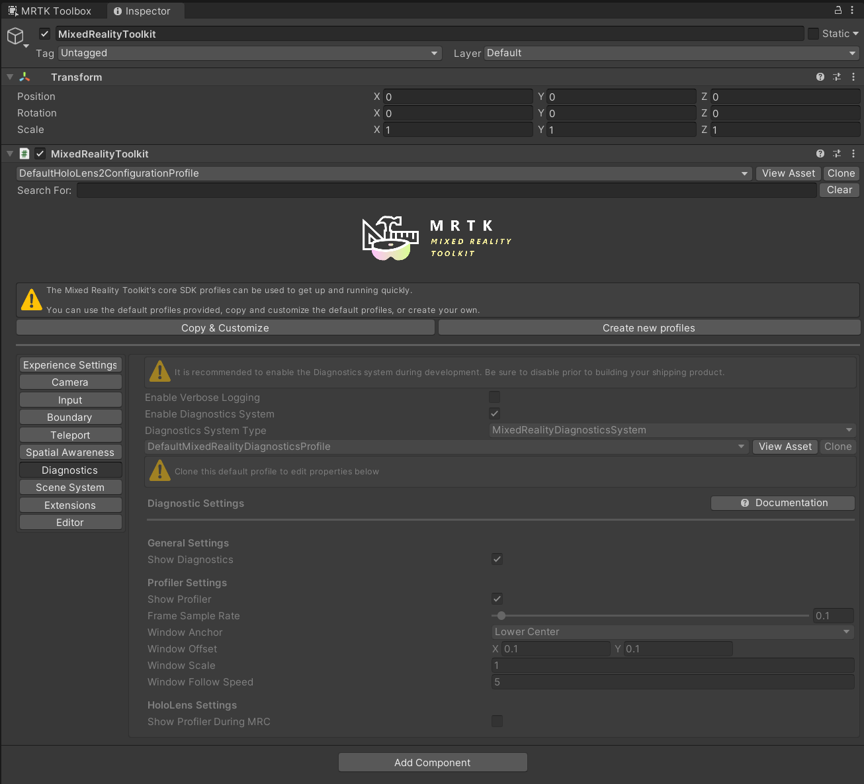Enable Verbose Logging
Viewport: 864px width, 784px height.
coord(494,396)
